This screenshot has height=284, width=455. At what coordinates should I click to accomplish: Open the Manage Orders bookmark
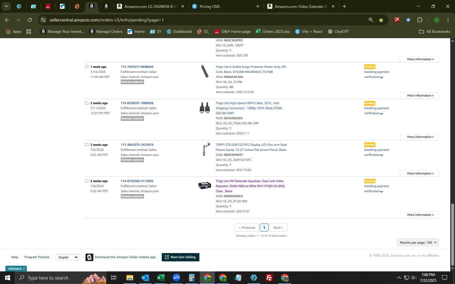(x=106, y=32)
